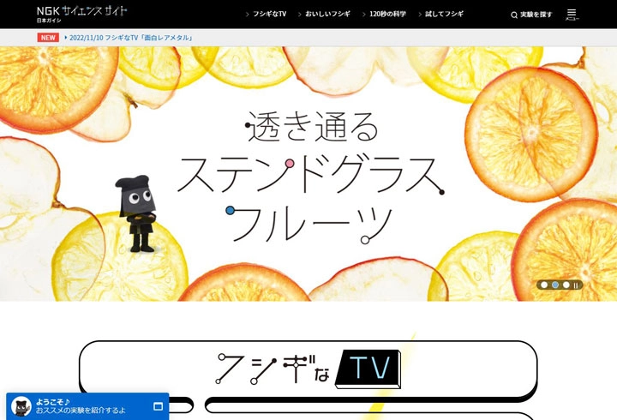Click the mascot character on the banner
This screenshot has height=420, width=617.
135,214
